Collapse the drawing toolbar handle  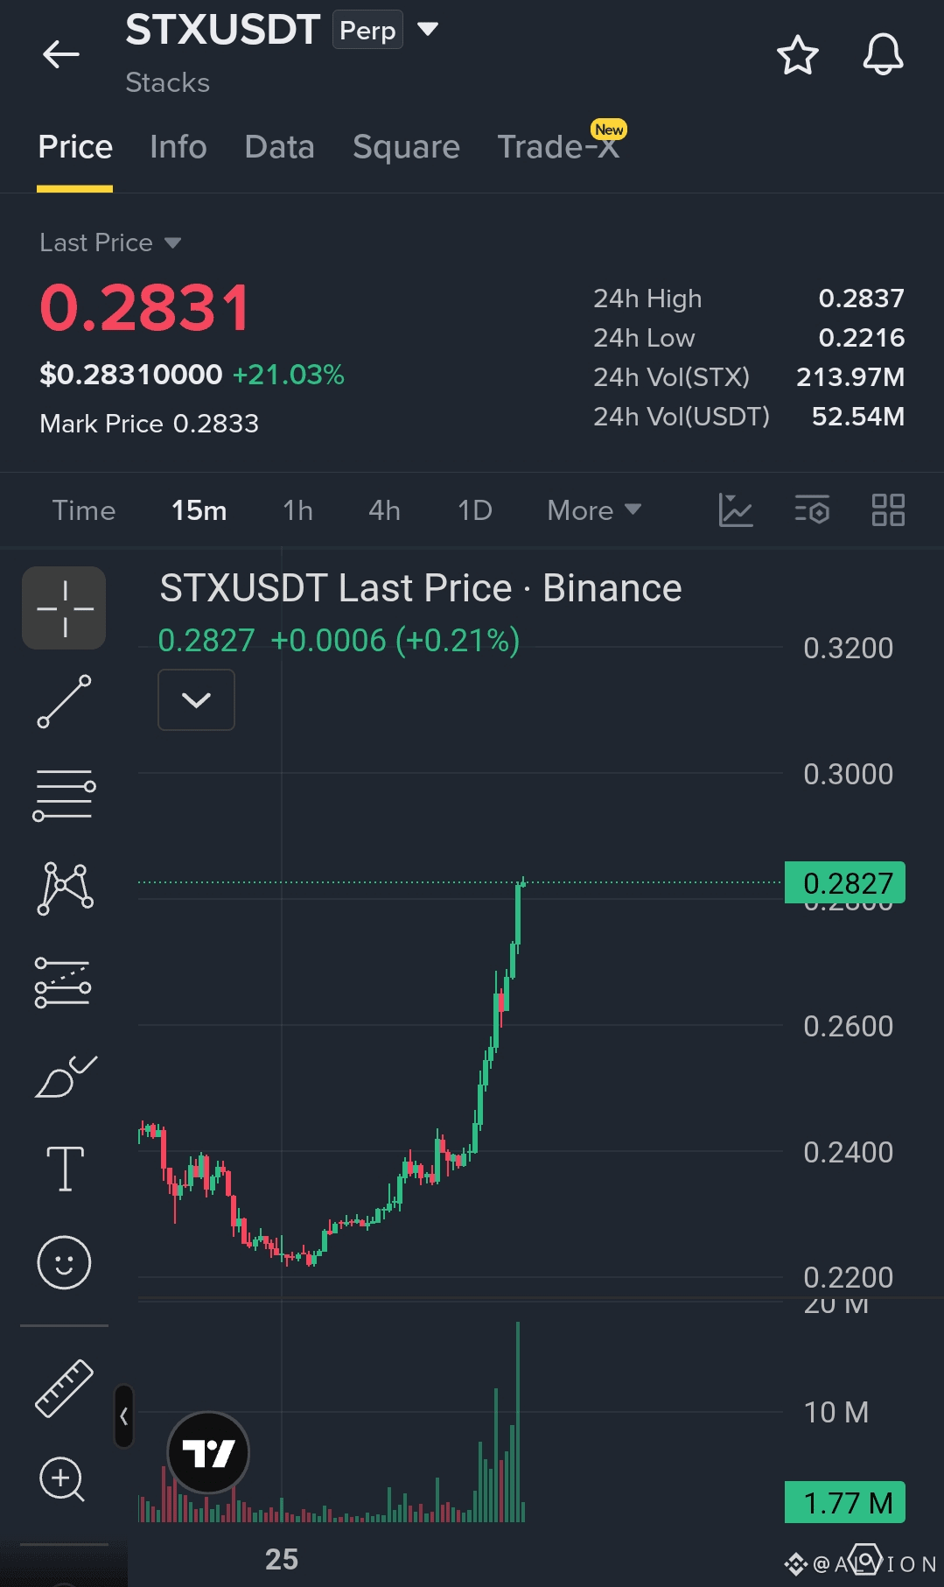tap(124, 1416)
